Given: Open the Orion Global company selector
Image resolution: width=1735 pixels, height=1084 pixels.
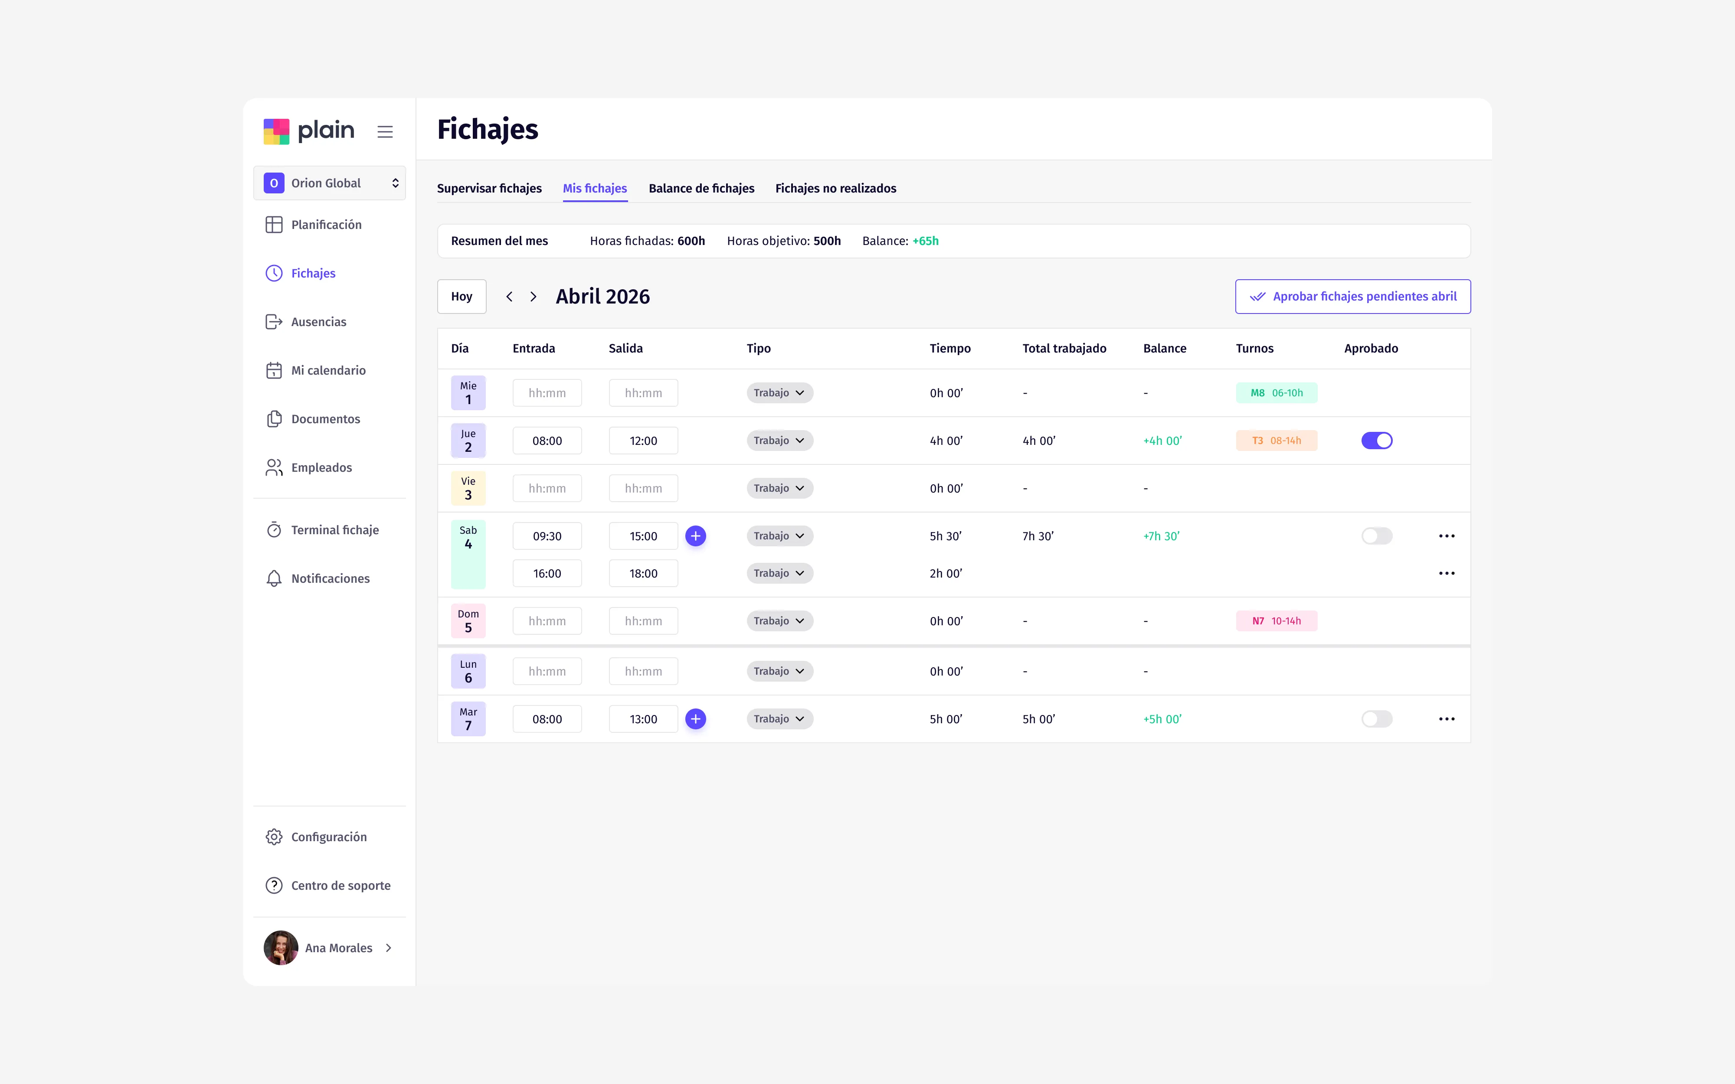Looking at the screenshot, I should pos(330,183).
